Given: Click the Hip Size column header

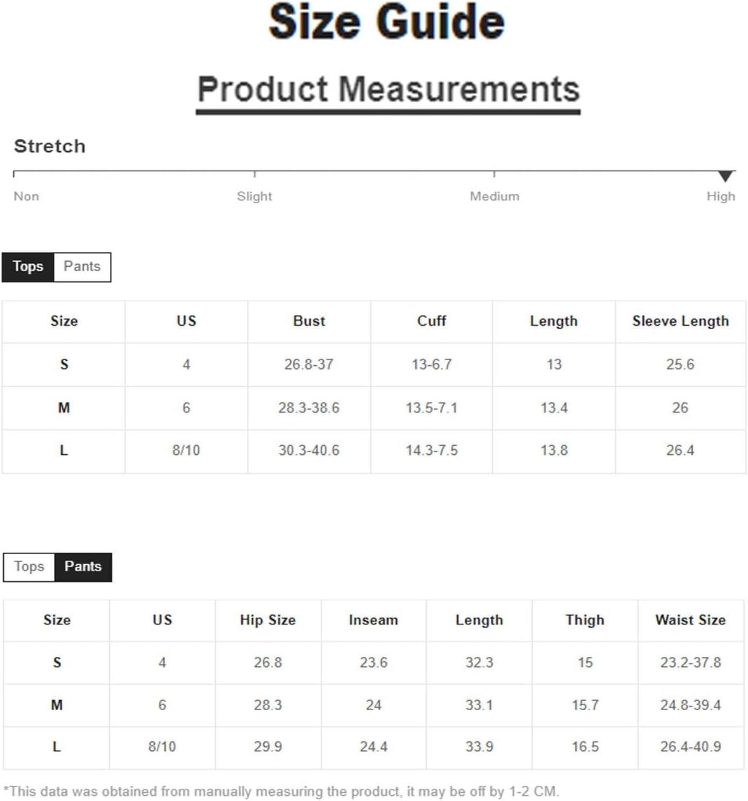Looking at the screenshot, I should coord(267,621).
